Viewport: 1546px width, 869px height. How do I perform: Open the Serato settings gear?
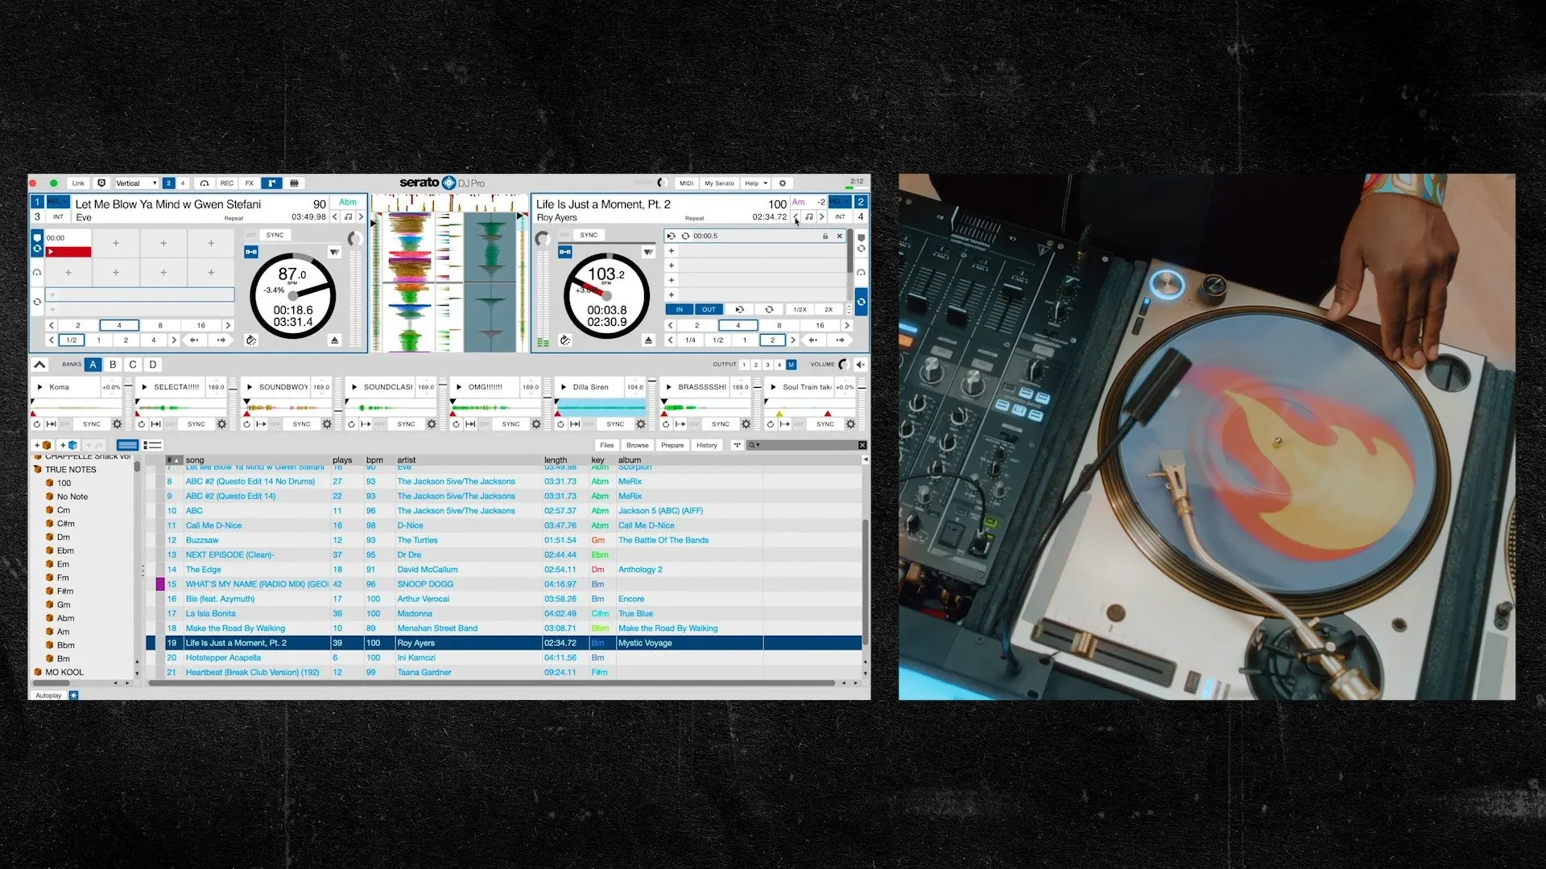pyautogui.click(x=782, y=183)
